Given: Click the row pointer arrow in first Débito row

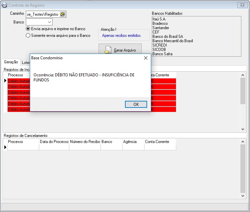Looking at the screenshot, I should (x=5, y=81).
